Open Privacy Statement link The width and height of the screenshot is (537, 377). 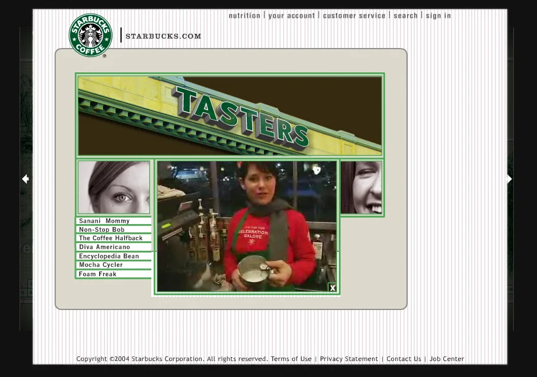pos(349,359)
